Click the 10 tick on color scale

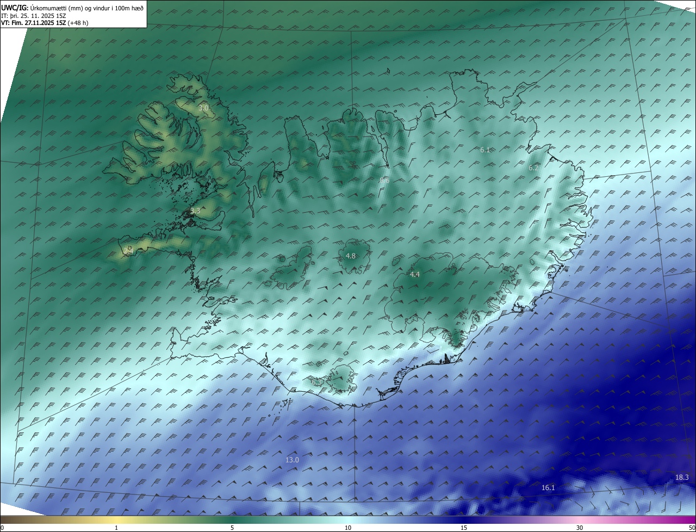348,528
